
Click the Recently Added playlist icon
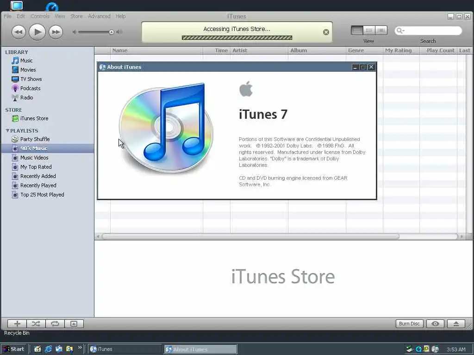click(15, 176)
